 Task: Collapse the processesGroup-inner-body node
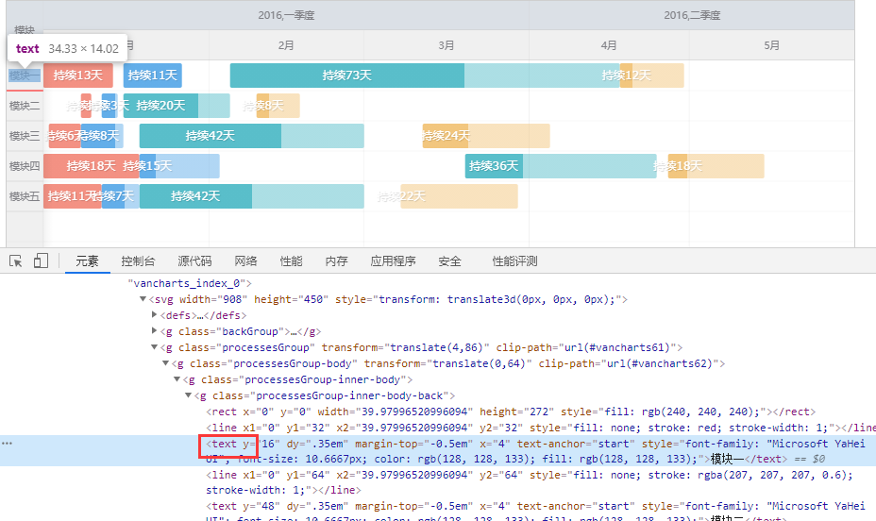click(177, 379)
